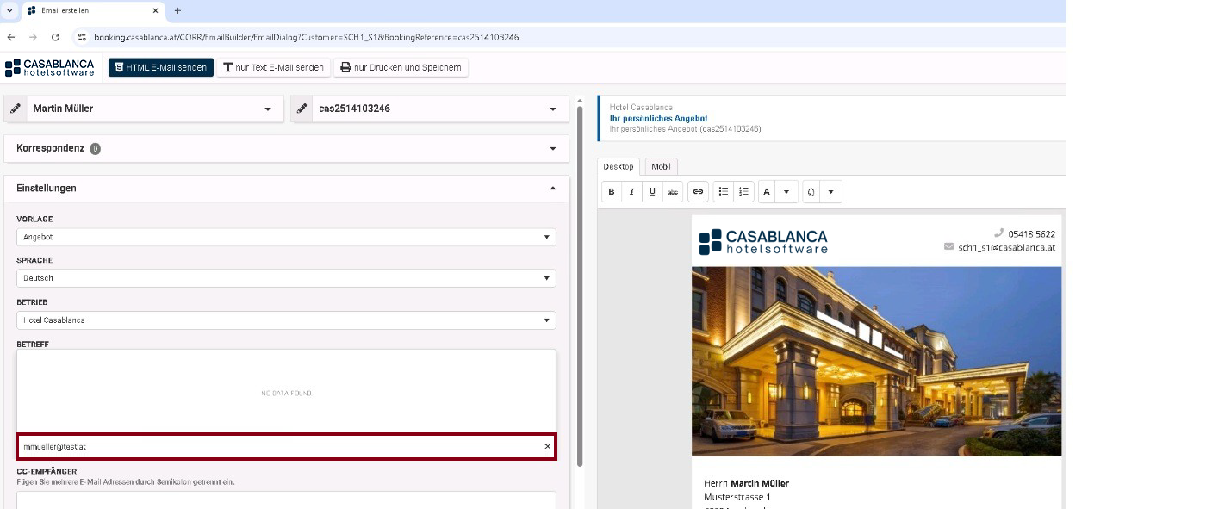Open the Vorlage dropdown showing Angebot
Screen dimensions: 1231x509
click(286, 237)
